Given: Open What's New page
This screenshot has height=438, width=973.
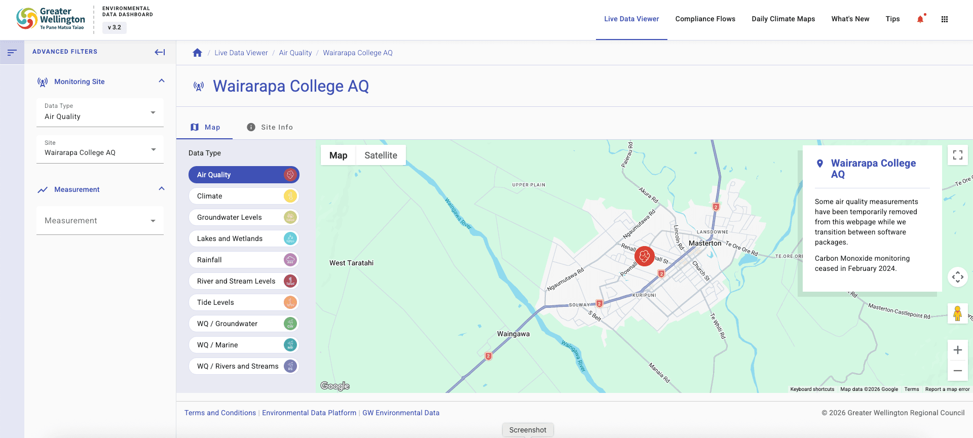Looking at the screenshot, I should [x=850, y=19].
